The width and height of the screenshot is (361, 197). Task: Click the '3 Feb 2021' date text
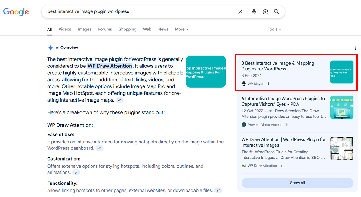pyautogui.click(x=251, y=76)
